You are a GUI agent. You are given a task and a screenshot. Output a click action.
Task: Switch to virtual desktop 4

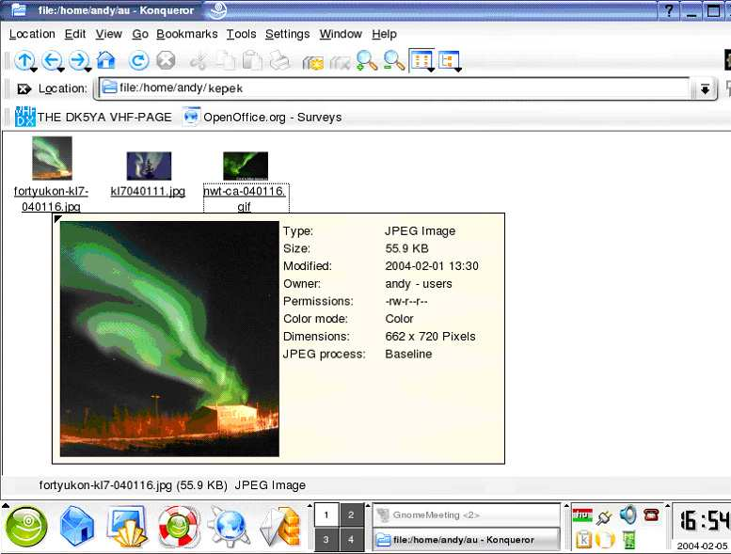pos(351,540)
